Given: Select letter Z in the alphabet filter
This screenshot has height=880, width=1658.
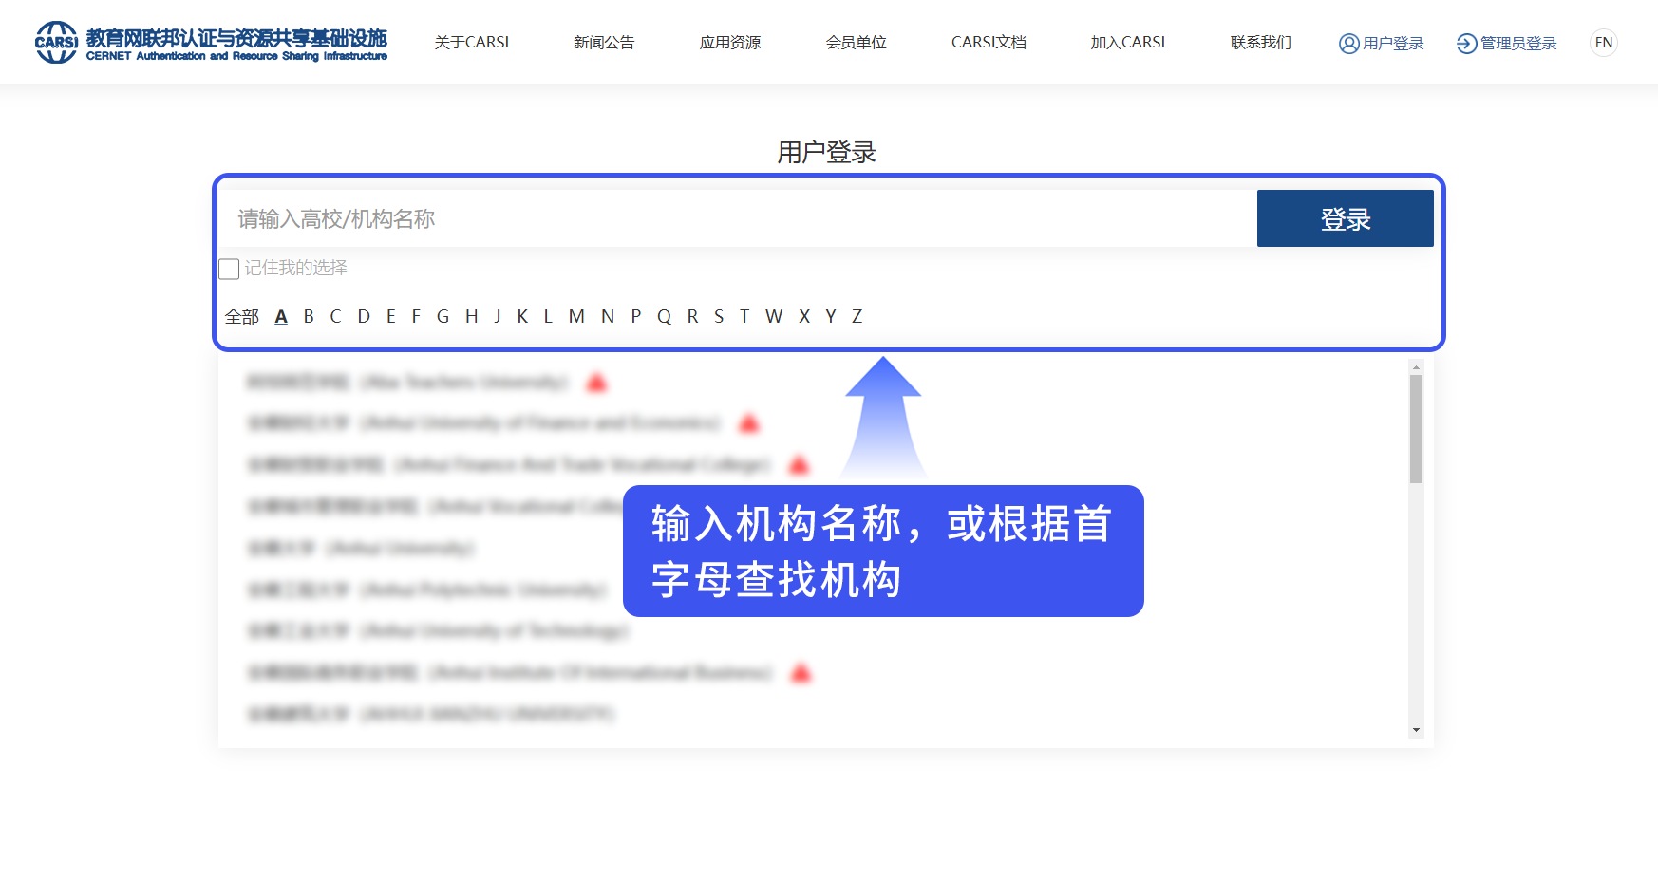Looking at the screenshot, I should tap(857, 316).
